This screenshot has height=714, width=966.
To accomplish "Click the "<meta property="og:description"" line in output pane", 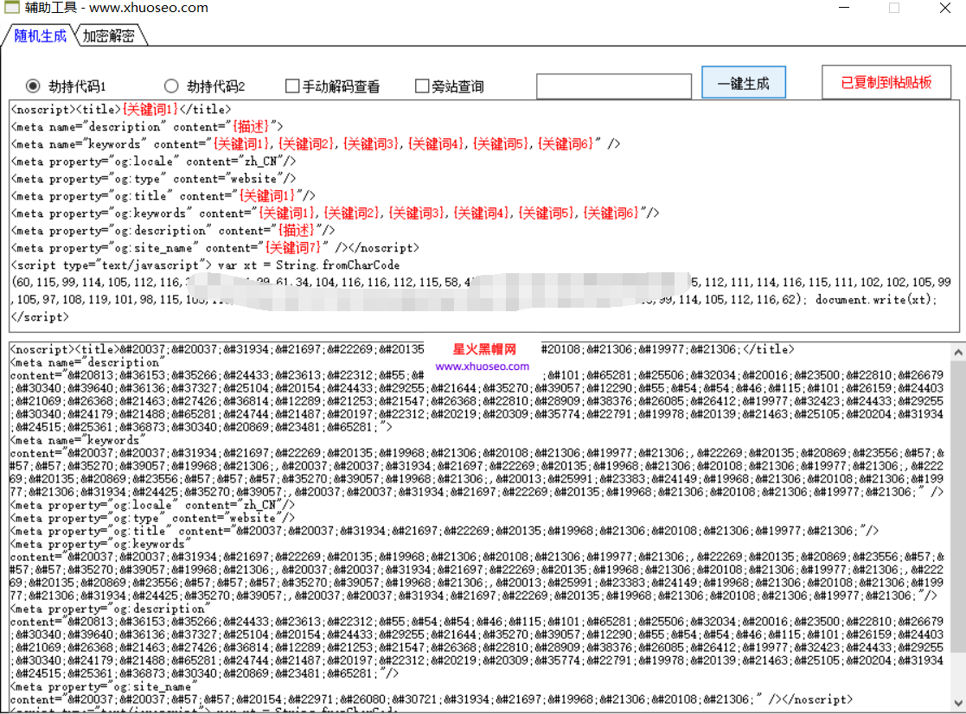I will pyautogui.click(x=111, y=609).
